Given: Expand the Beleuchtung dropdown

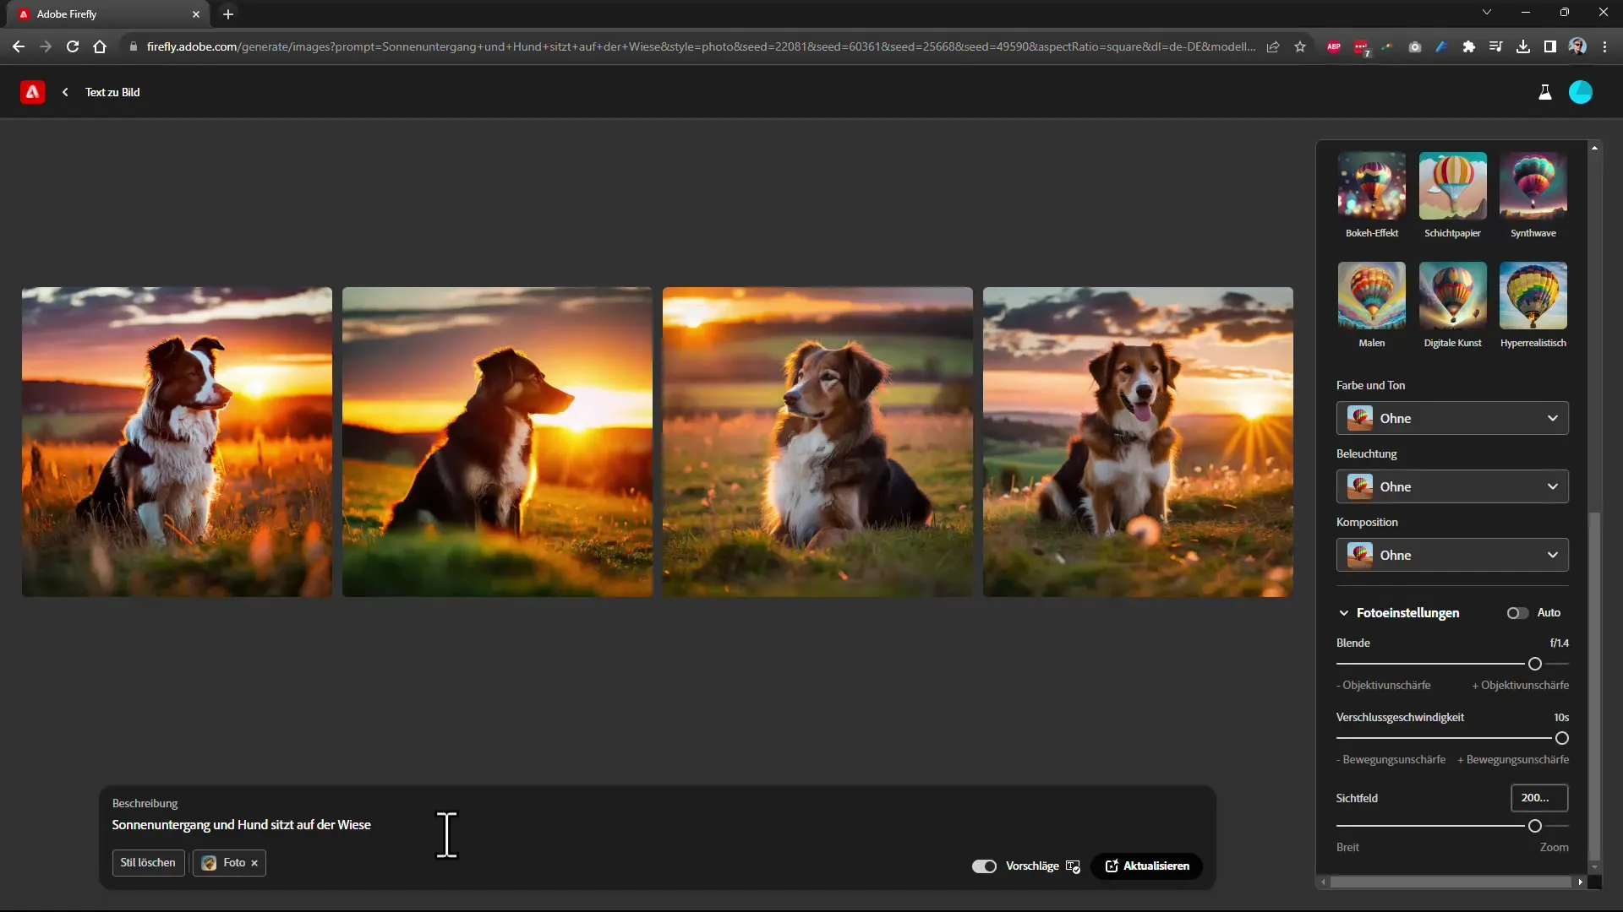Looking at the screenshot, I should click(x=1452, y=486).
